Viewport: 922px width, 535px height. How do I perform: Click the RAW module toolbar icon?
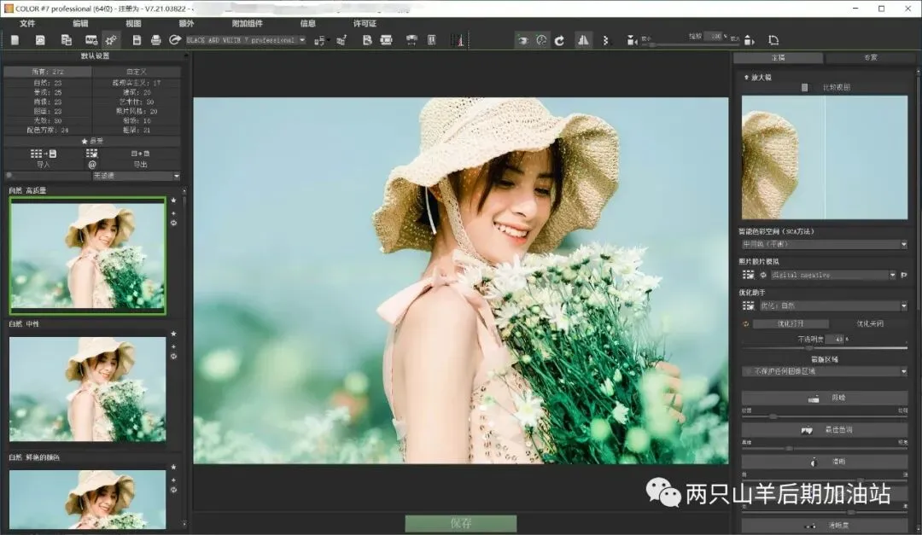91,40
